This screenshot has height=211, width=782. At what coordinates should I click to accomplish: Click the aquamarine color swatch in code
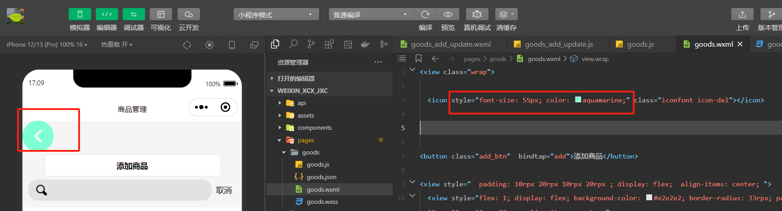578,100
